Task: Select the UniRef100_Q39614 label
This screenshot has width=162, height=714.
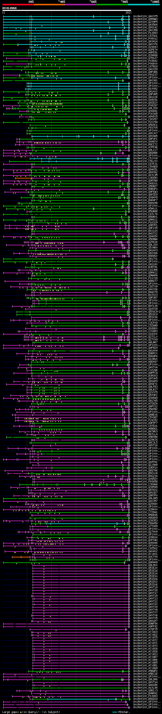Action: [145, 537]
